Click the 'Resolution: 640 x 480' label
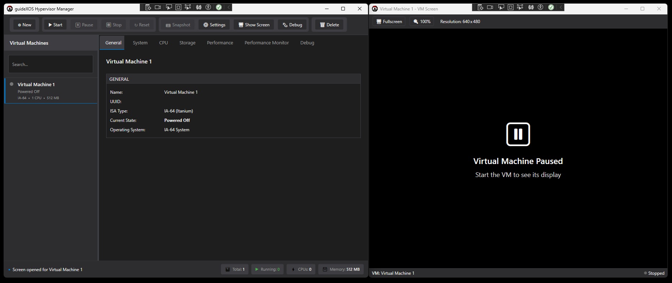This screenshot has height=283, width=672. click(460, 22)
